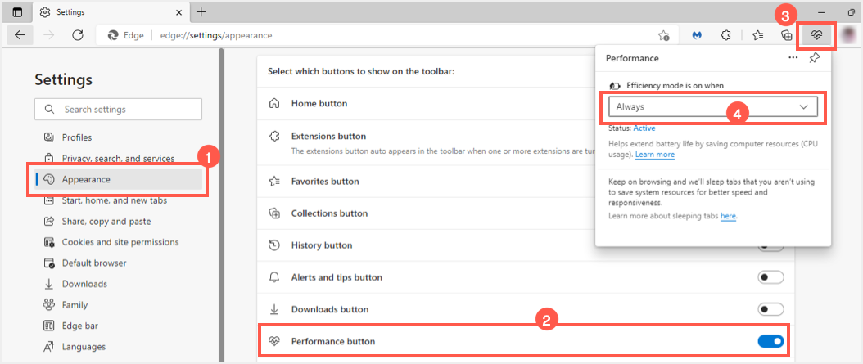863x364 pixels.
Task: Open the Efficiency mode Always dropdown
Action: pyautogui.click(x=712, y=107)
